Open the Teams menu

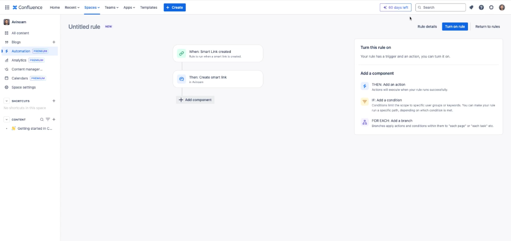(111, 7)
